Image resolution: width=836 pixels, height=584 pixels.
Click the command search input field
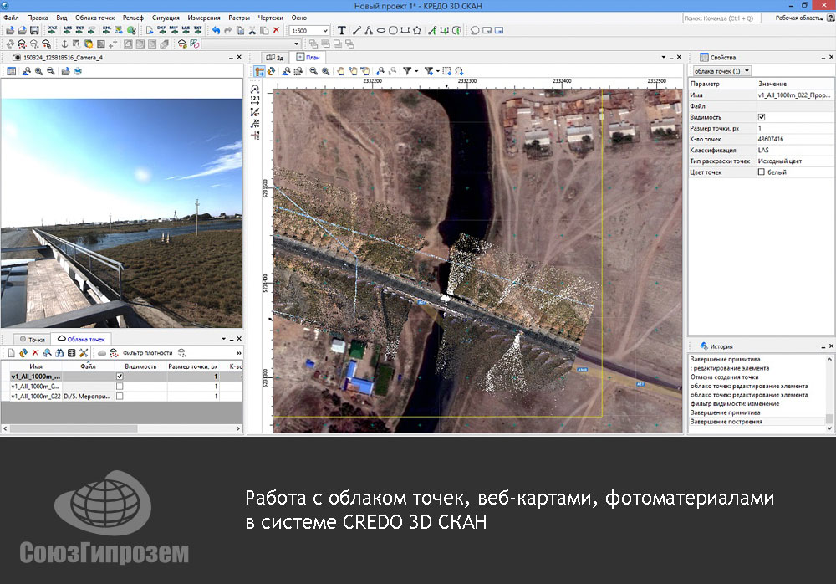click(x=723, y=18)
